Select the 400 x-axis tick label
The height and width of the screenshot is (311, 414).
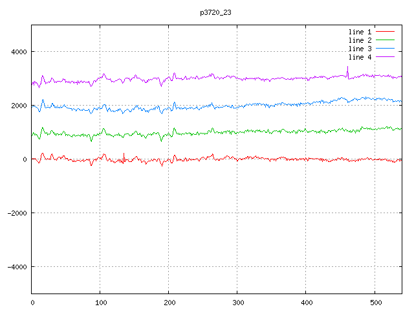(306, 302)
